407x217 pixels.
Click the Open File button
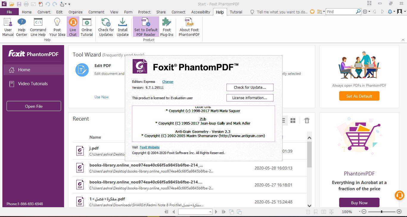point(34,106)
